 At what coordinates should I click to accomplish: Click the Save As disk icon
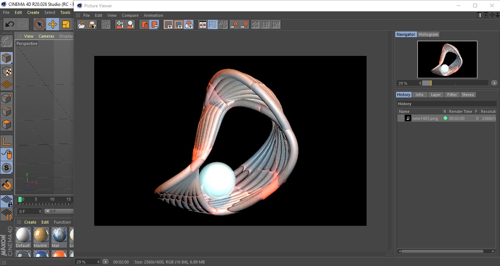[x=93, y=25]
